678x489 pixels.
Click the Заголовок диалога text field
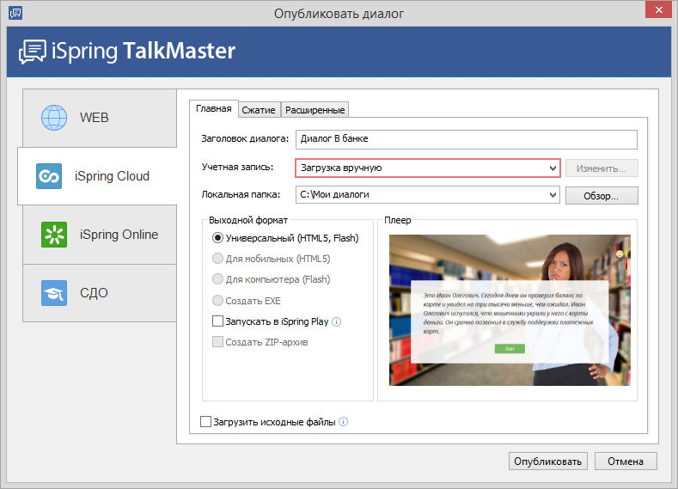(x=467, y=139)
